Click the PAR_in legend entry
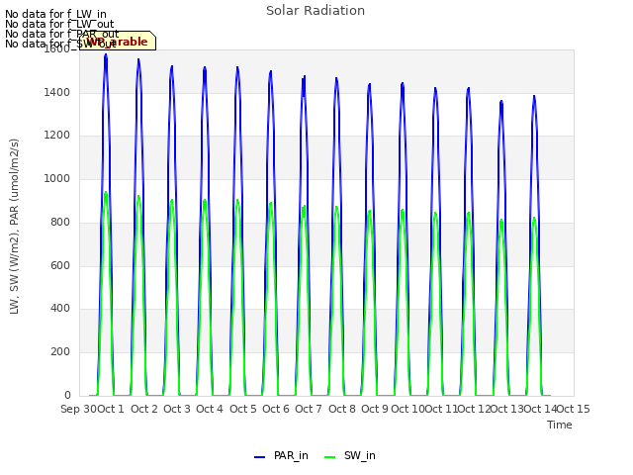 (281, 456)
